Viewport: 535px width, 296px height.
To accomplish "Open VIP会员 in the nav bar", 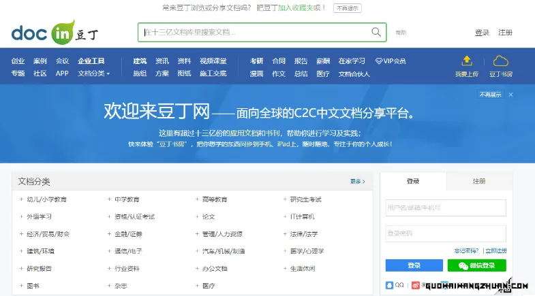I will 391,61.
